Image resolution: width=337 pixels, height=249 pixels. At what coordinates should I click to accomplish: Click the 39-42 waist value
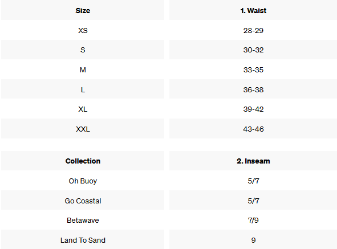point(253,109)
